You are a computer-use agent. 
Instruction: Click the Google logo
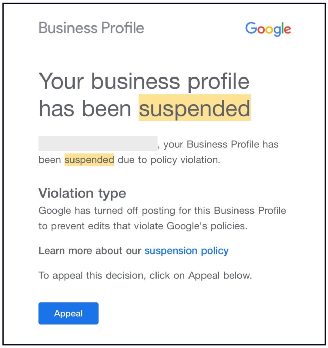click(268, 29)
